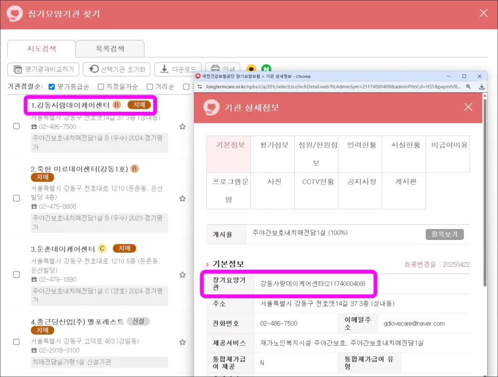This screenshot has width=498, height=377.
Task: Close the 기관 상세정보 panel with its X
Action: (468, 107)
